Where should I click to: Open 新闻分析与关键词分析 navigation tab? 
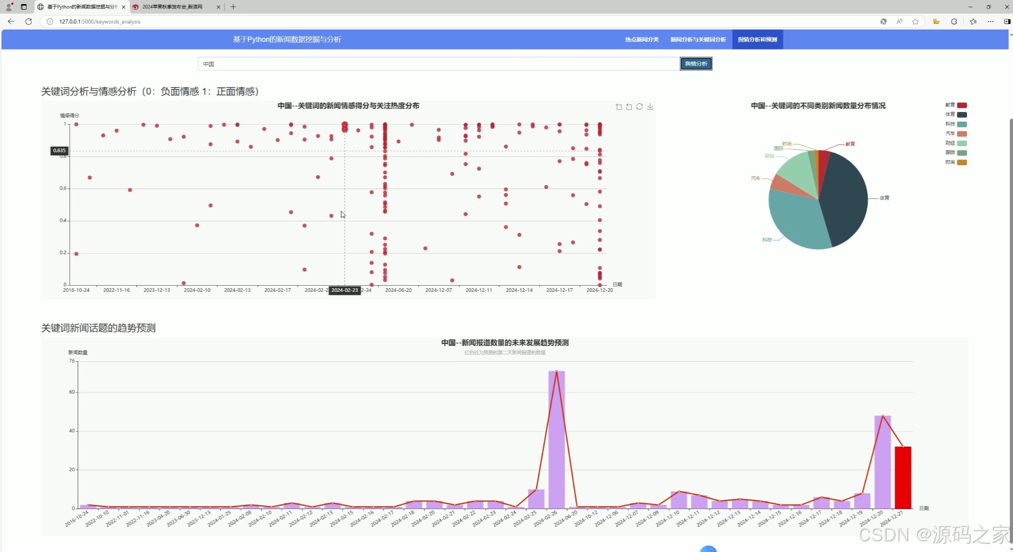tap(698, 39)
